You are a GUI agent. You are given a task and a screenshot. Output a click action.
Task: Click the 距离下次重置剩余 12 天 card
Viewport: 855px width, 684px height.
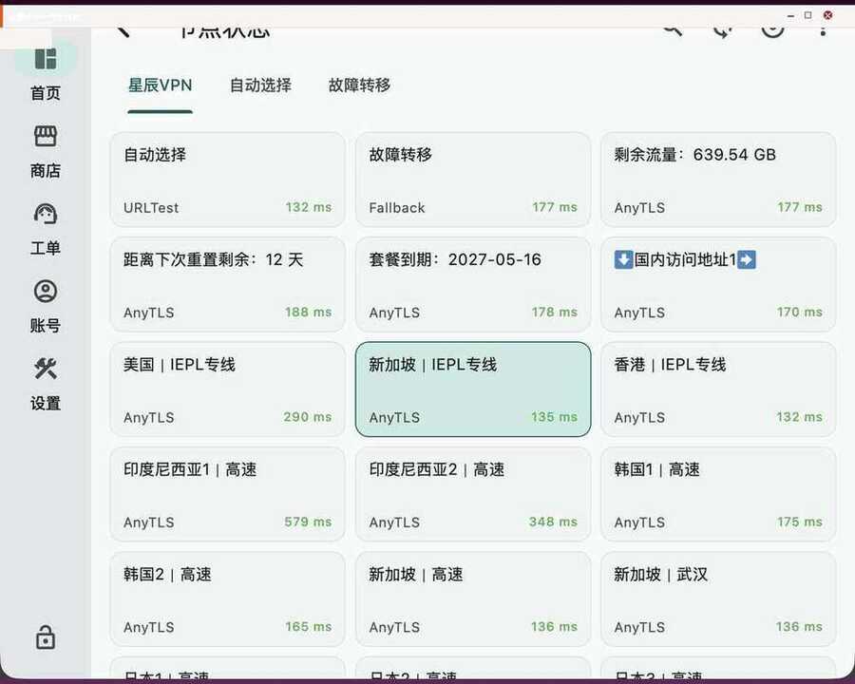[x=227, y=284]
